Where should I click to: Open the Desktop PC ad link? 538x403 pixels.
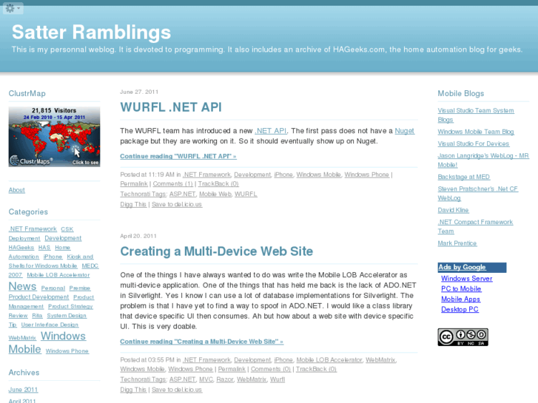click(460, 309)
